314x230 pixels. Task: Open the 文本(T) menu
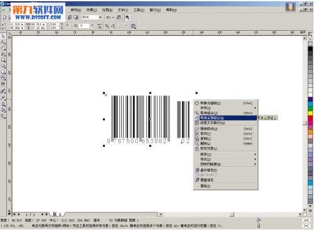[123, 10]
